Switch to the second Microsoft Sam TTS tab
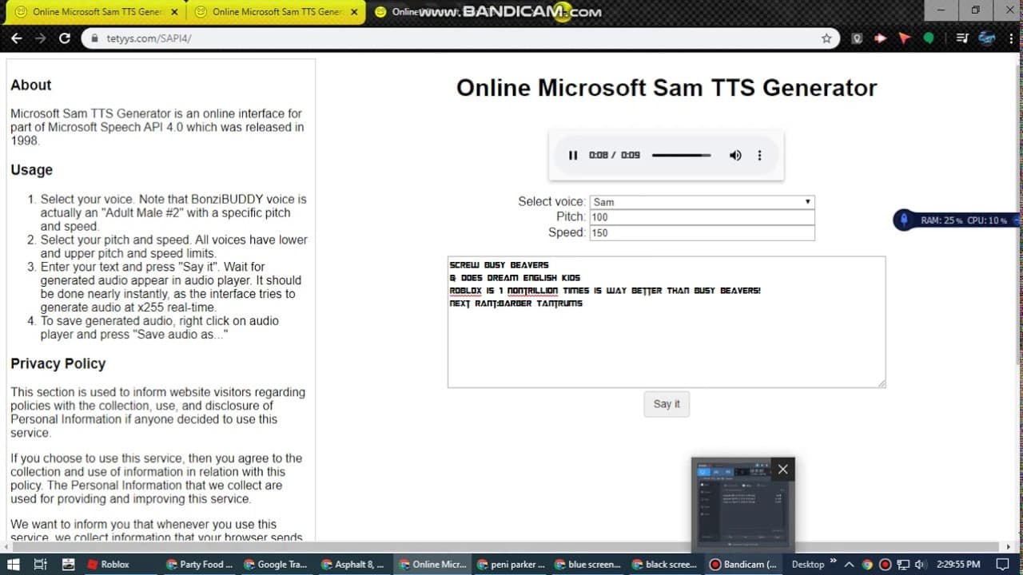This screenshot has height=575, width=1023. 277,12
